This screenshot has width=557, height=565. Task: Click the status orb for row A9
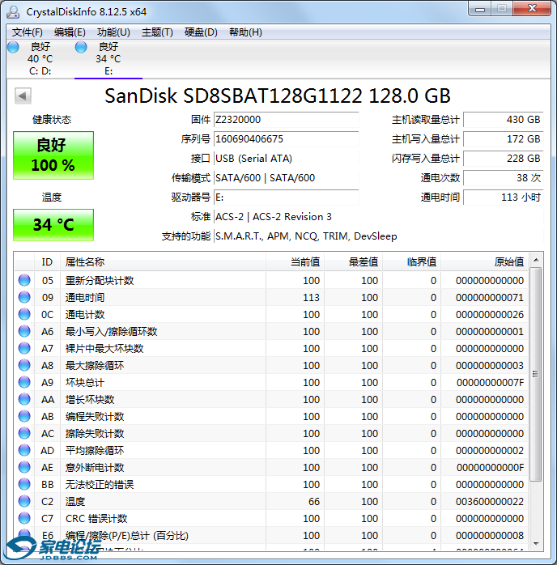[24, 382]
